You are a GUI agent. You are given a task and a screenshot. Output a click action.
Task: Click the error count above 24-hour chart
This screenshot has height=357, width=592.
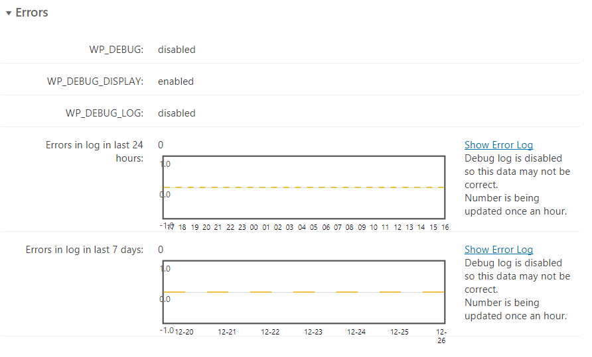(x=161, y=145)
